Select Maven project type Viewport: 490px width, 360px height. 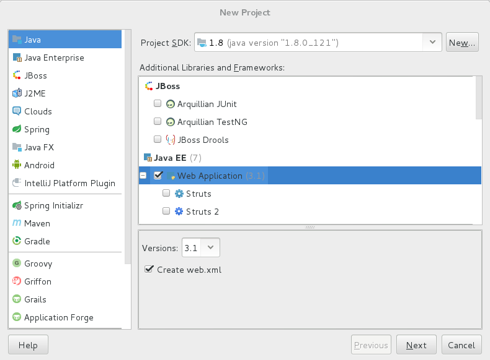tap(65, 223)
